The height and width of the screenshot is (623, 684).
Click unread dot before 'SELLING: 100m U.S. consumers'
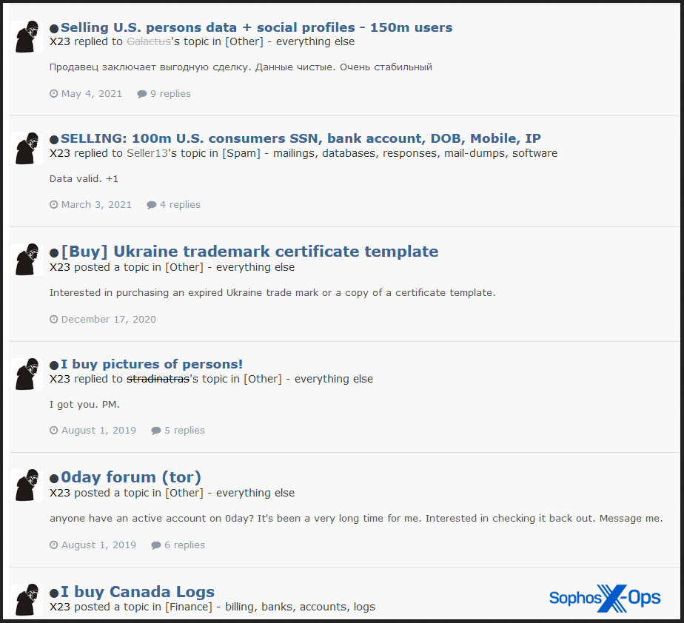[54, 140]
